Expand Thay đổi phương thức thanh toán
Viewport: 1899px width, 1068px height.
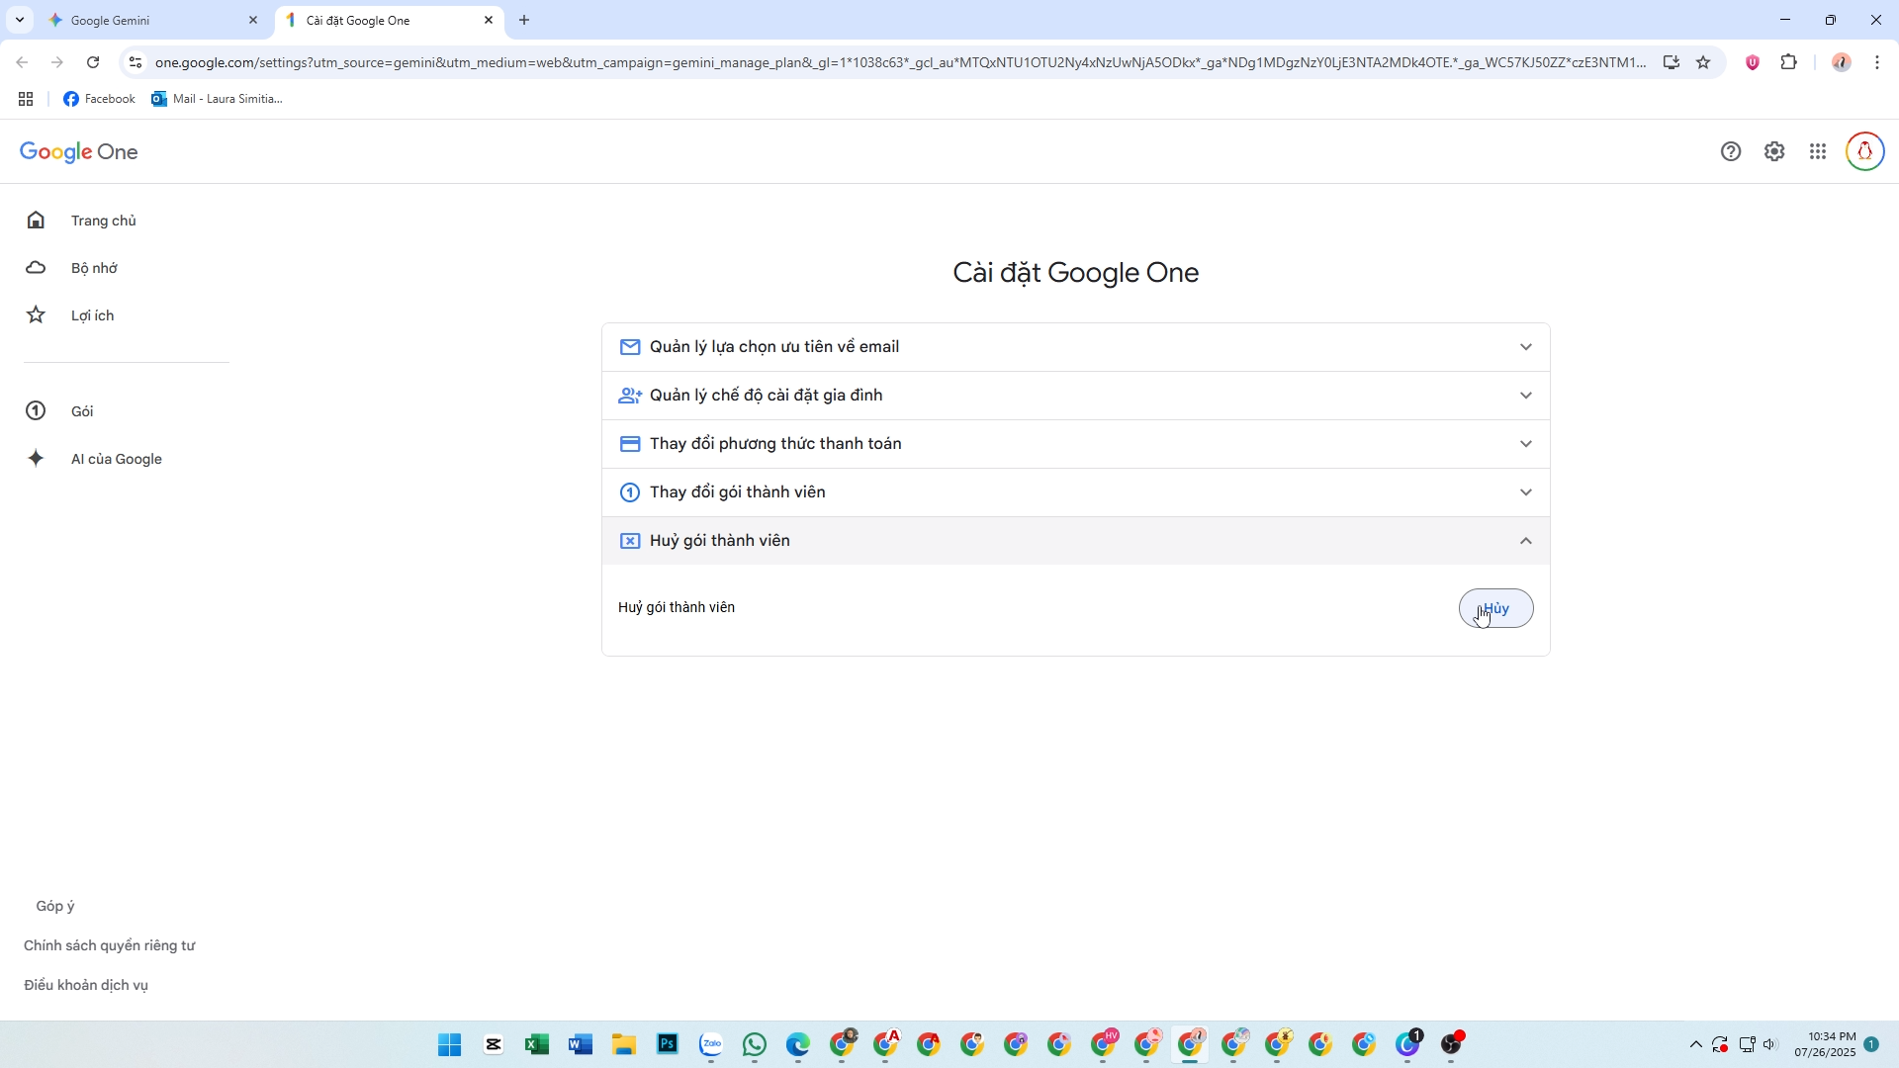(x=1075, y=444)
